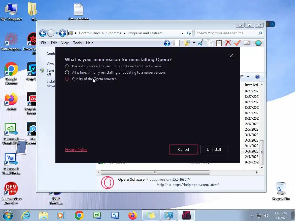Open the Edit menu
The image size is (295, 221).
54,43
